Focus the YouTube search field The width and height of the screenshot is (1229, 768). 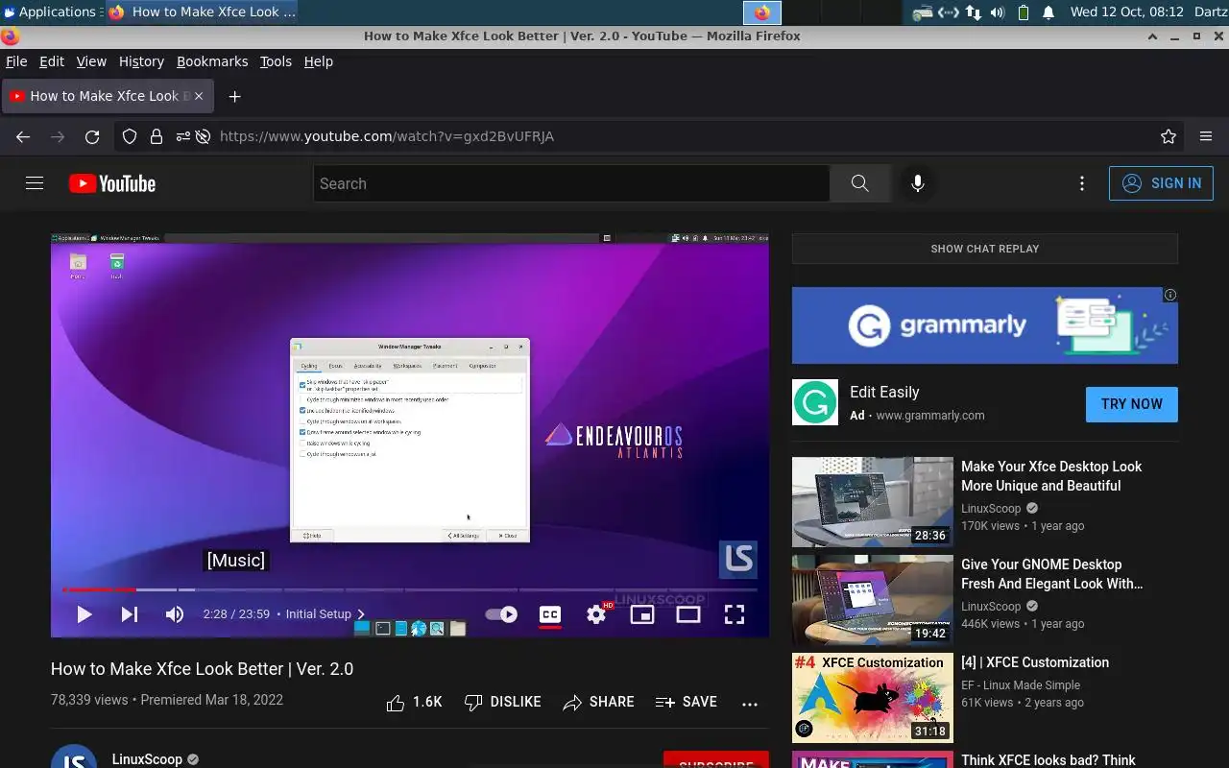click(x=571, y=183)
